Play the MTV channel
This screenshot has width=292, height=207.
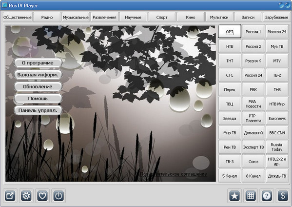point(277,61)
